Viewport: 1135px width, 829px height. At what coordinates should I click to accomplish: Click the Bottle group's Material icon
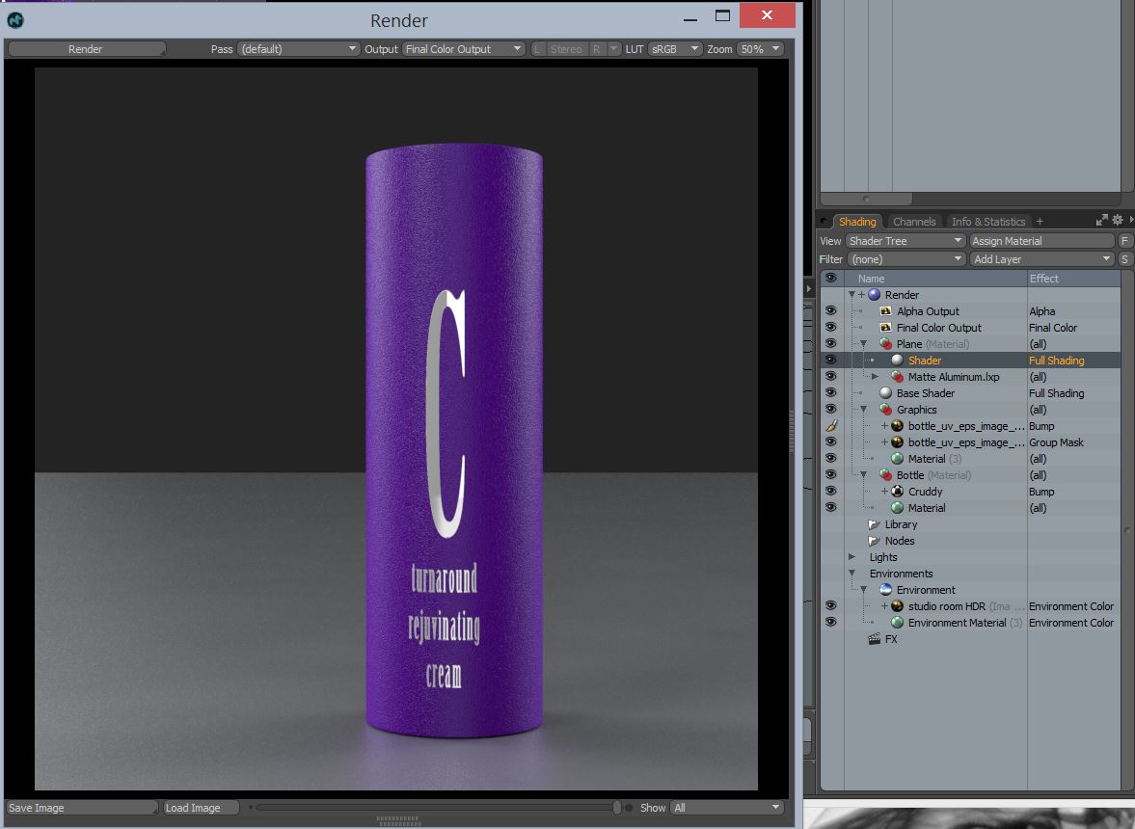coord(898,508)
